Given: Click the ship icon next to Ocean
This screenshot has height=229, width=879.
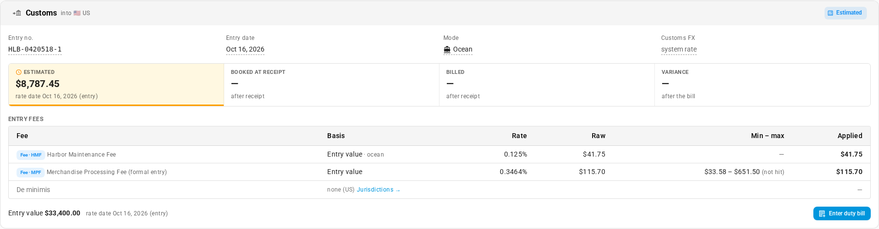Looking at the screenshot, I should coord(447,49).
